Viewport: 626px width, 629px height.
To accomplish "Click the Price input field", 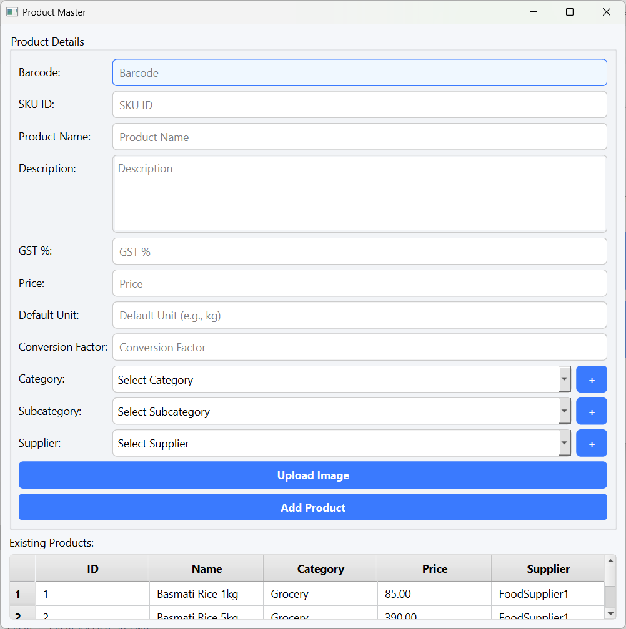I will pyautogui.click(x=359, y=283).
